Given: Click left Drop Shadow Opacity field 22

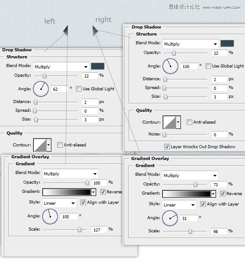Looking at the screenshot, I should point(90,76).
